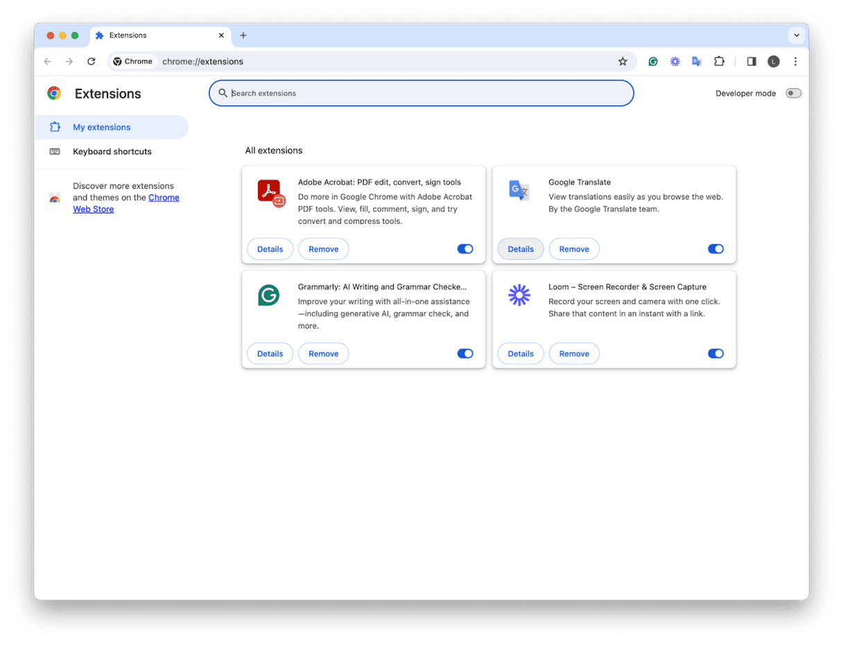Open the Chrome three-dot menu
Viewport: 843px width, 645px height.
pos(796,61)
